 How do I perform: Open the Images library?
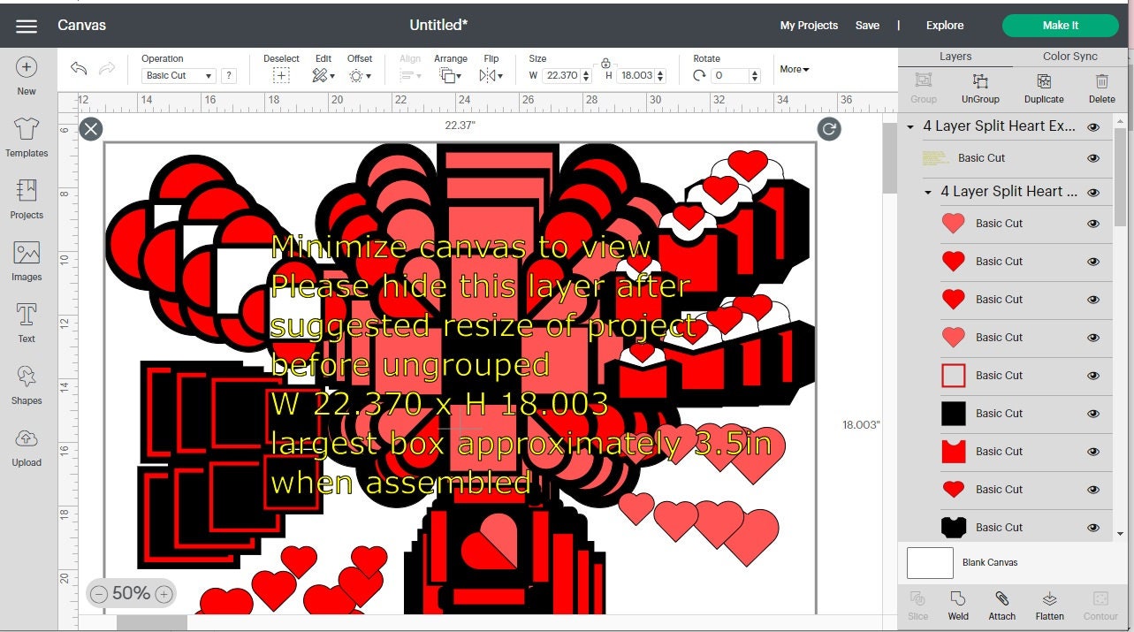pyautogui.click(x=27, y=261)
